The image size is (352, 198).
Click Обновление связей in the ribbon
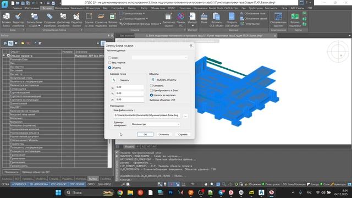254,19
